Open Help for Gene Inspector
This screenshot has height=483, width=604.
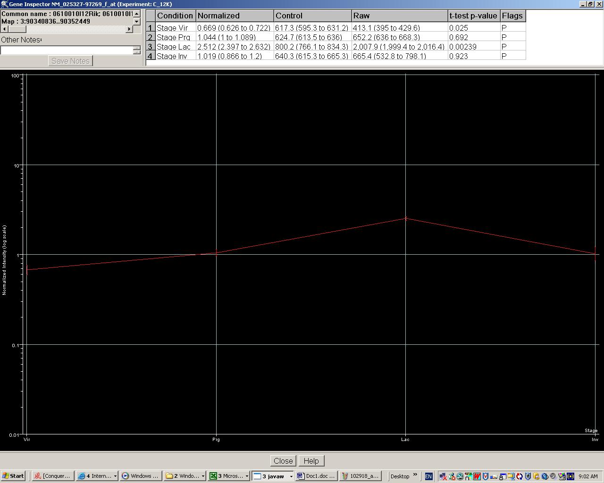[311, 461]
